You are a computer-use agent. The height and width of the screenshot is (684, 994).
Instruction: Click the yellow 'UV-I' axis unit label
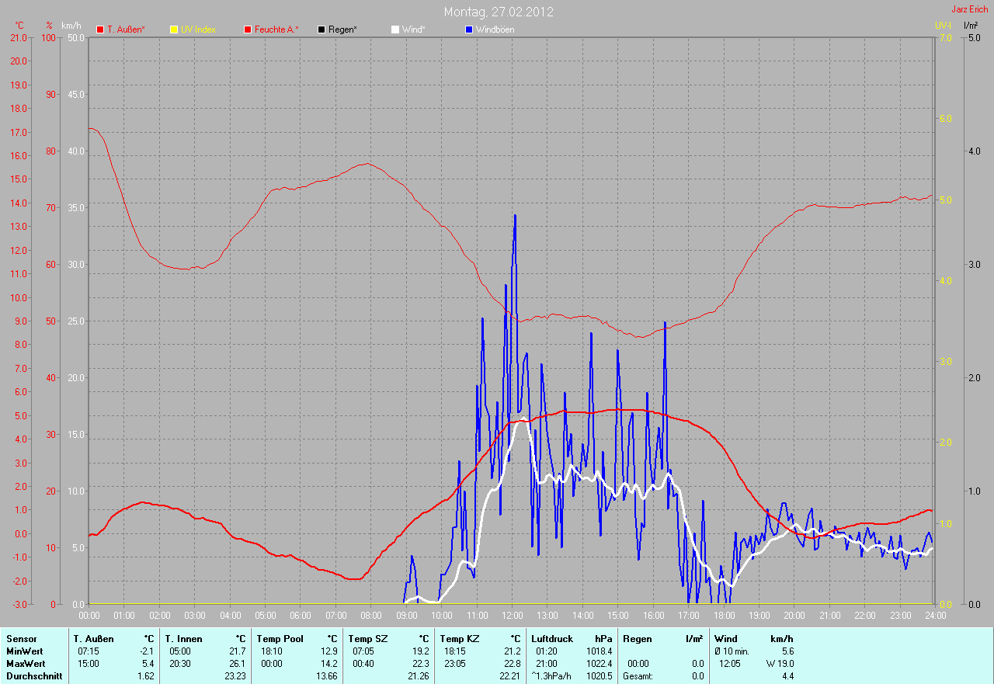pyautogui.click(x=944, y=26)
